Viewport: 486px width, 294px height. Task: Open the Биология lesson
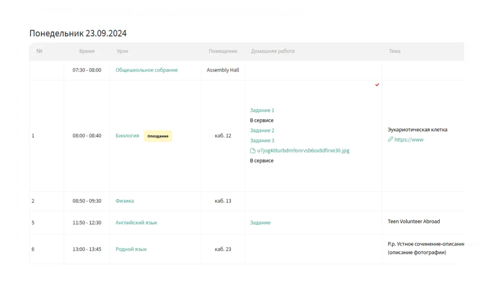[x=127, y=136]
